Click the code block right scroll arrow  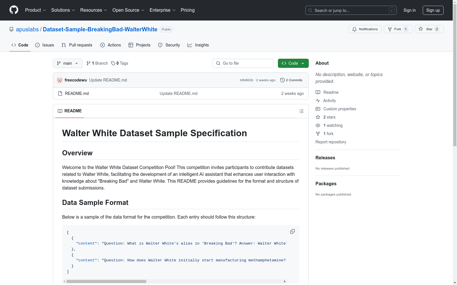(285, 281)
